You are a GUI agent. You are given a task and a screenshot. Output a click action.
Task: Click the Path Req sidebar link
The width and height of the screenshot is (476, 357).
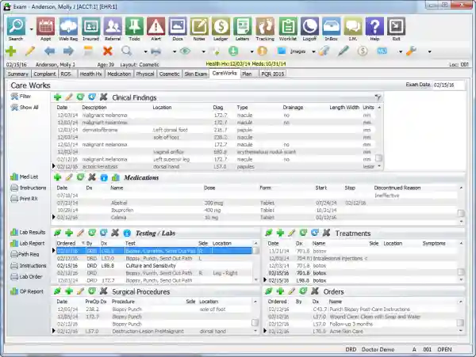tap(25, 254)
